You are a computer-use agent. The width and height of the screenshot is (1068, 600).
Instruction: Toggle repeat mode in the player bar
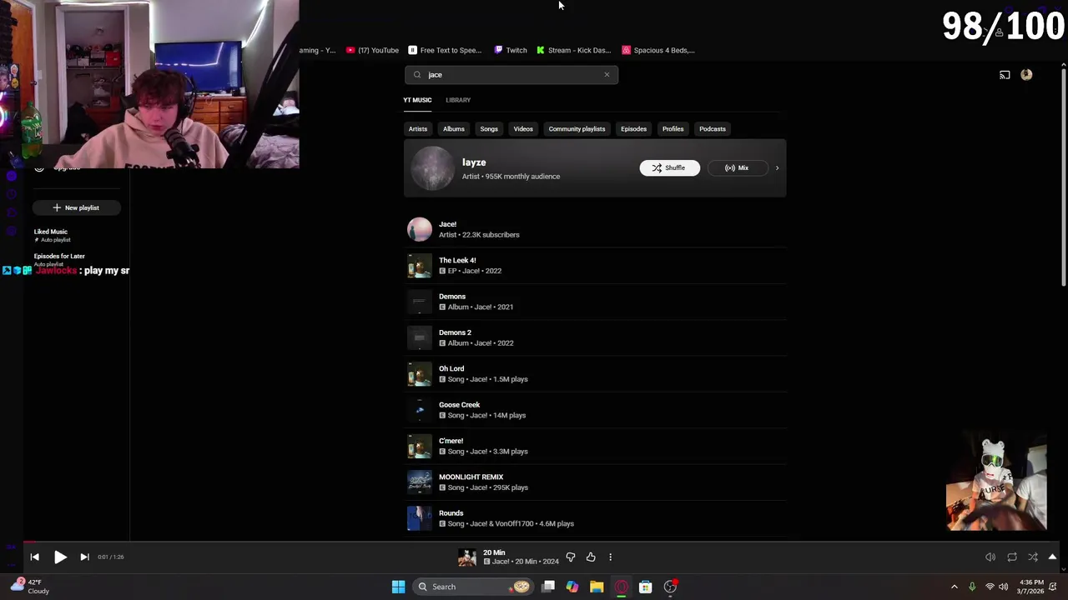tap(1012, 557)
